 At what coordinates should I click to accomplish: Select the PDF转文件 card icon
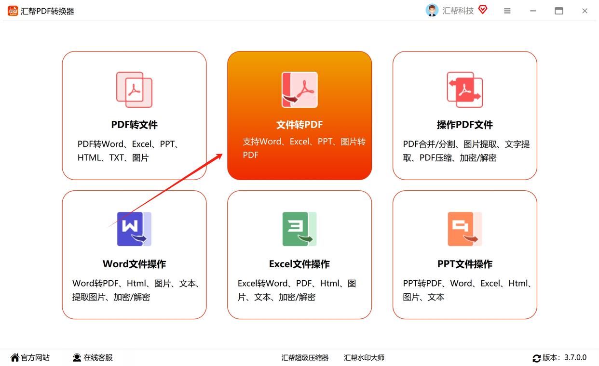pyautogui.click(x=134, y=90)
